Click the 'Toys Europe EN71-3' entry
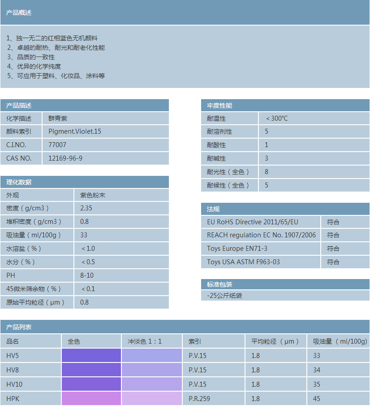The height and width of the screenshot is (406, 370). point(237,249)
